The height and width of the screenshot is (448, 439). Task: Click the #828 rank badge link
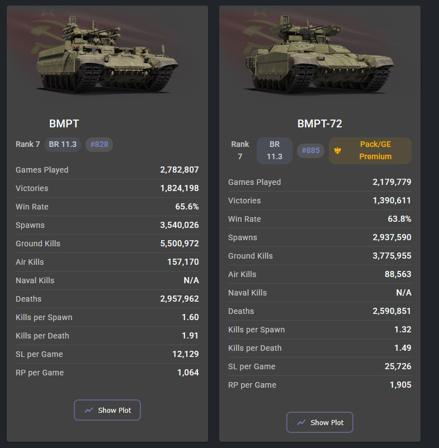pyautogui.click(x=99, y=145)
